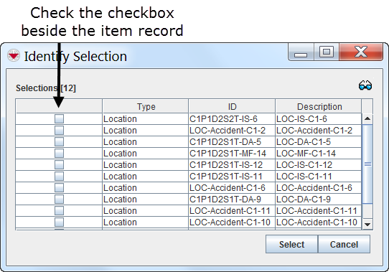The height and width of the screenshot is (272, 389).
Task: Click the scrollbar down arrow
Action: point(367,224)
